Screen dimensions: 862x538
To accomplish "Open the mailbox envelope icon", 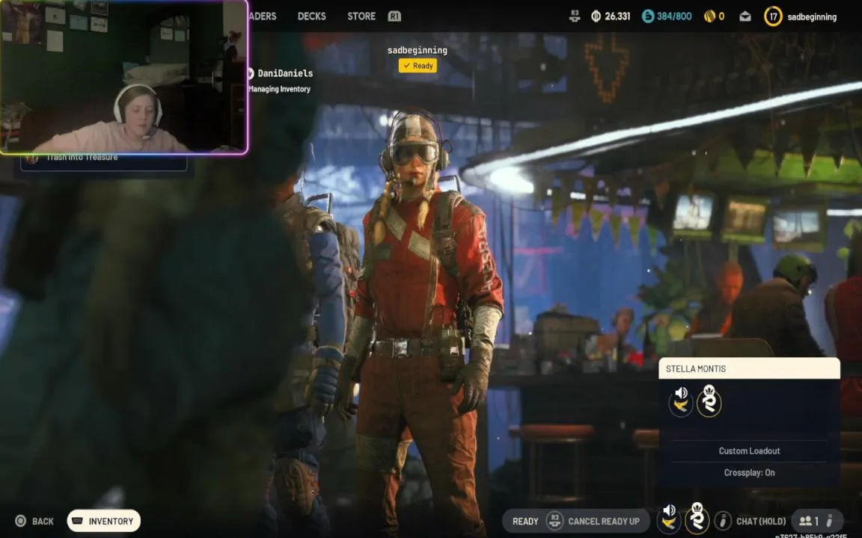I will [745, 16].
